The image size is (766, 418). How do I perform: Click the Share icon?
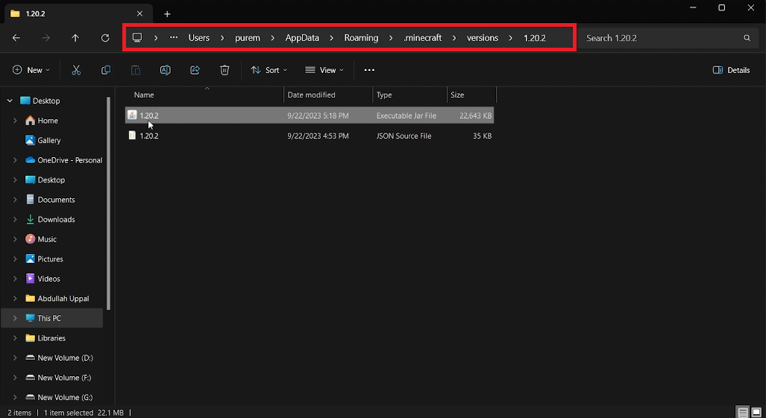click(195, 70)
